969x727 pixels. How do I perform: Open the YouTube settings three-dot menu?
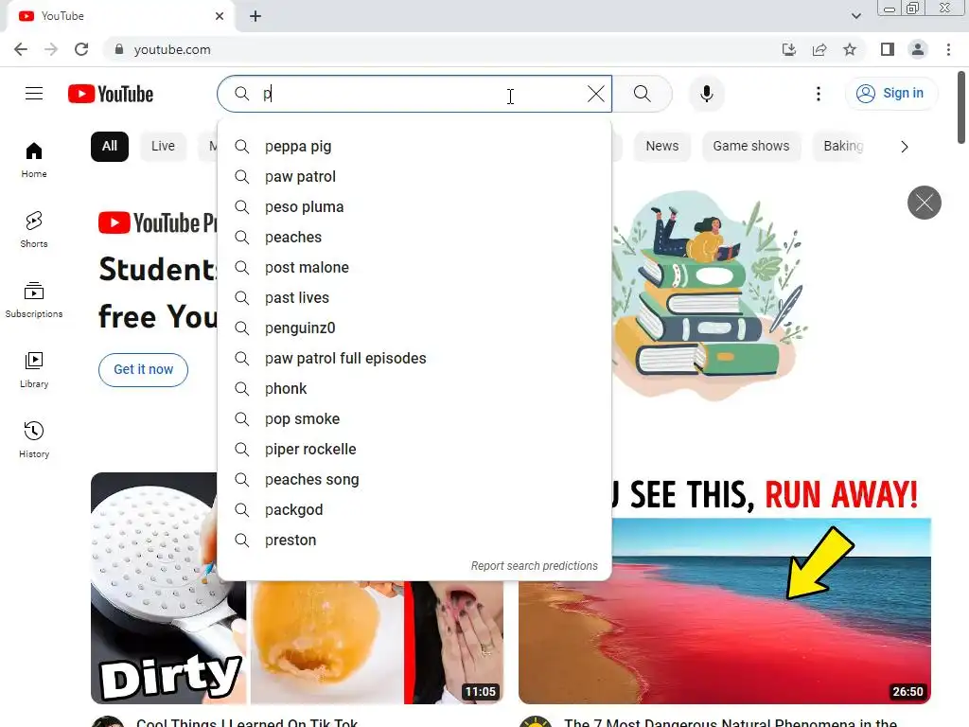coord(819,94)
